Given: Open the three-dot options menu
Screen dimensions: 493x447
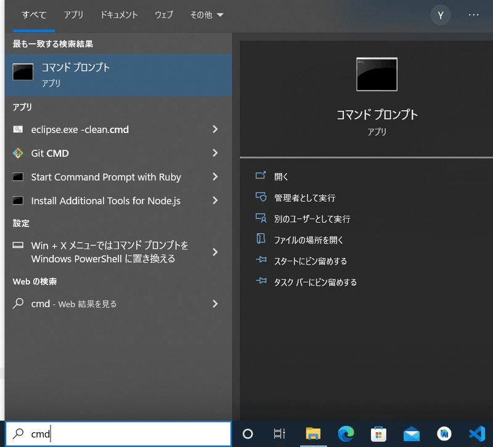Looking at the screenshot, I should click(x=473, y=15).
